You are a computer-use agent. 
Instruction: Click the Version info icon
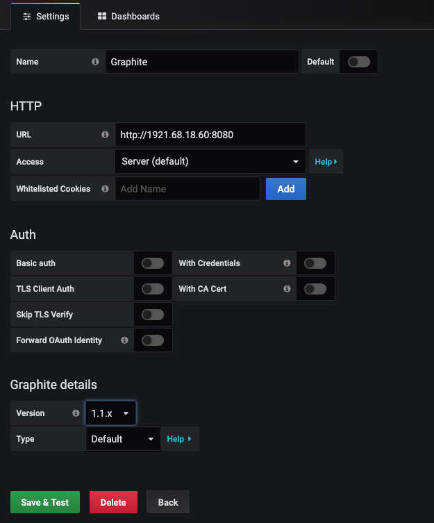click(x=76, y=413)
